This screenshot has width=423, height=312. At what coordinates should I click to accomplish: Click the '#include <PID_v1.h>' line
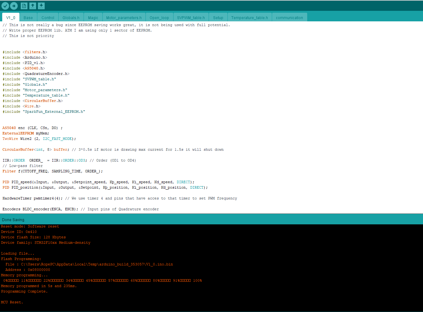(24, 63)
